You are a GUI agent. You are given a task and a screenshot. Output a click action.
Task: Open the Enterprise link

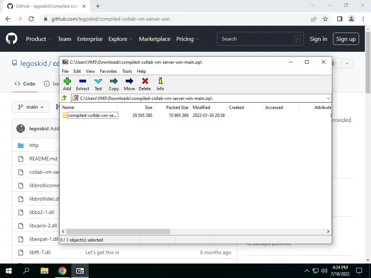click(x=90, y=39)
